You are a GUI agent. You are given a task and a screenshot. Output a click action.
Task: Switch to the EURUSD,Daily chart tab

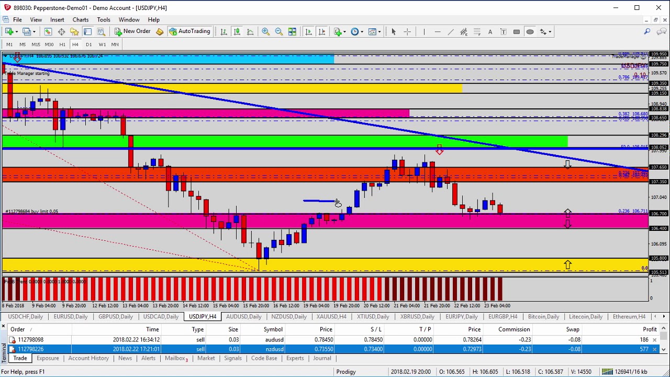click(x=71, y=316)
